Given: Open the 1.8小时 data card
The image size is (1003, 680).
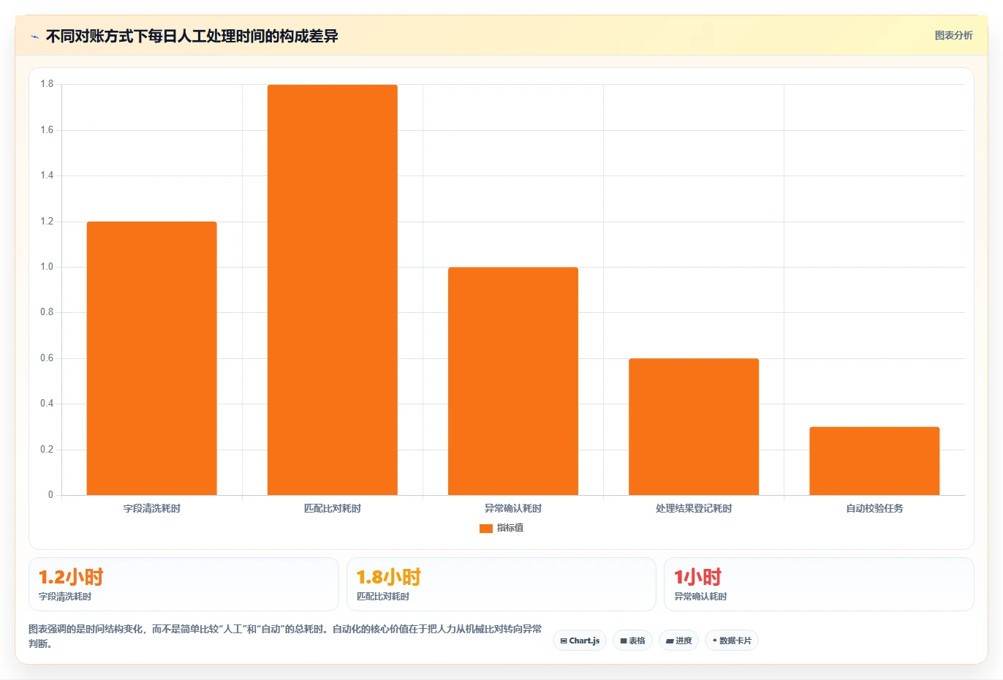Looking at the screenshot, I should pos(501,584).
